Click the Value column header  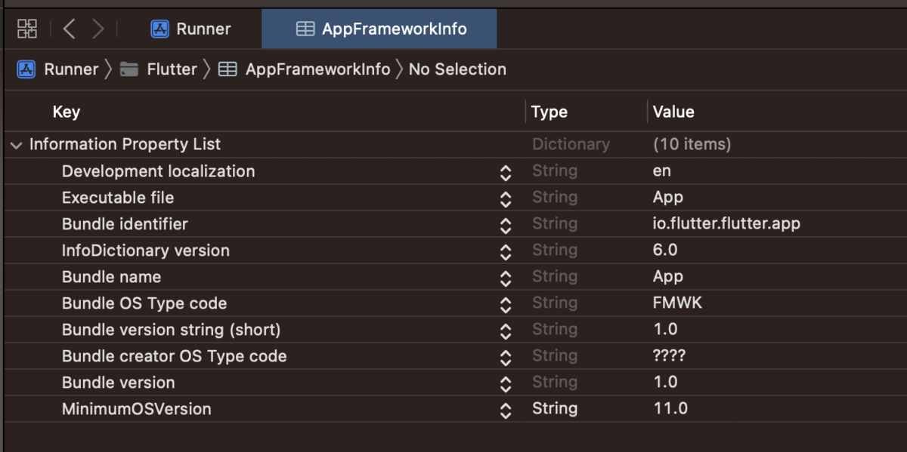pos(673,112)
